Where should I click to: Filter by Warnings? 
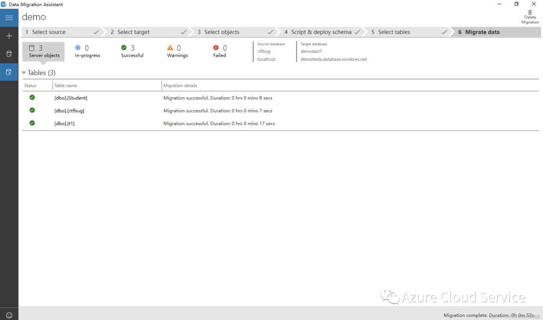pos(177,51)
